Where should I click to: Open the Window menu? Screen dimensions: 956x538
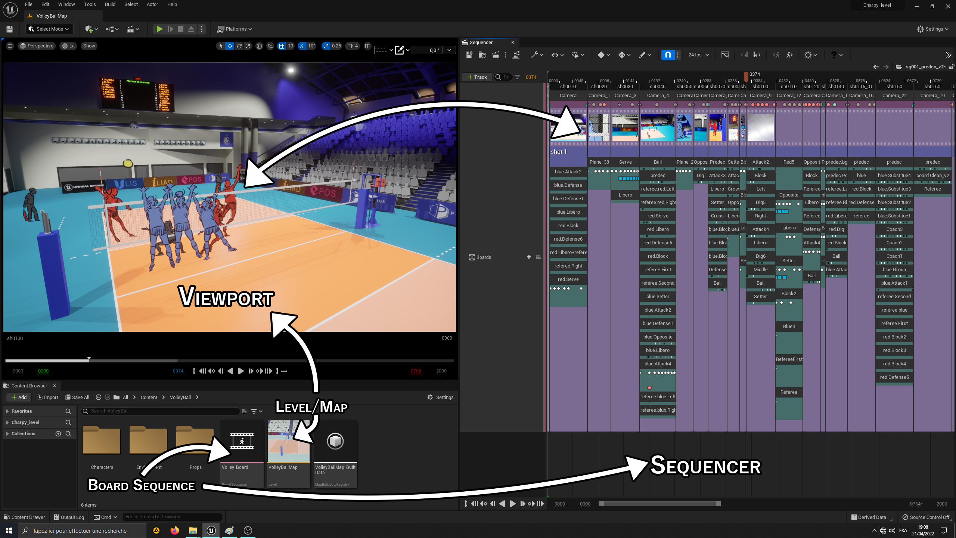pyautogui.click(x=66, y=4)
